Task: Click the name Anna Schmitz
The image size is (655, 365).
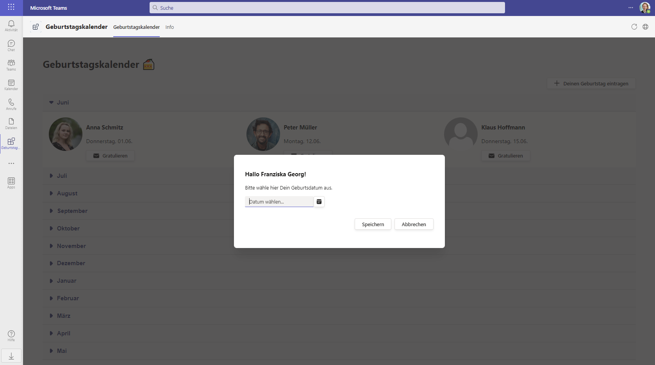Action: click(105, 128)
